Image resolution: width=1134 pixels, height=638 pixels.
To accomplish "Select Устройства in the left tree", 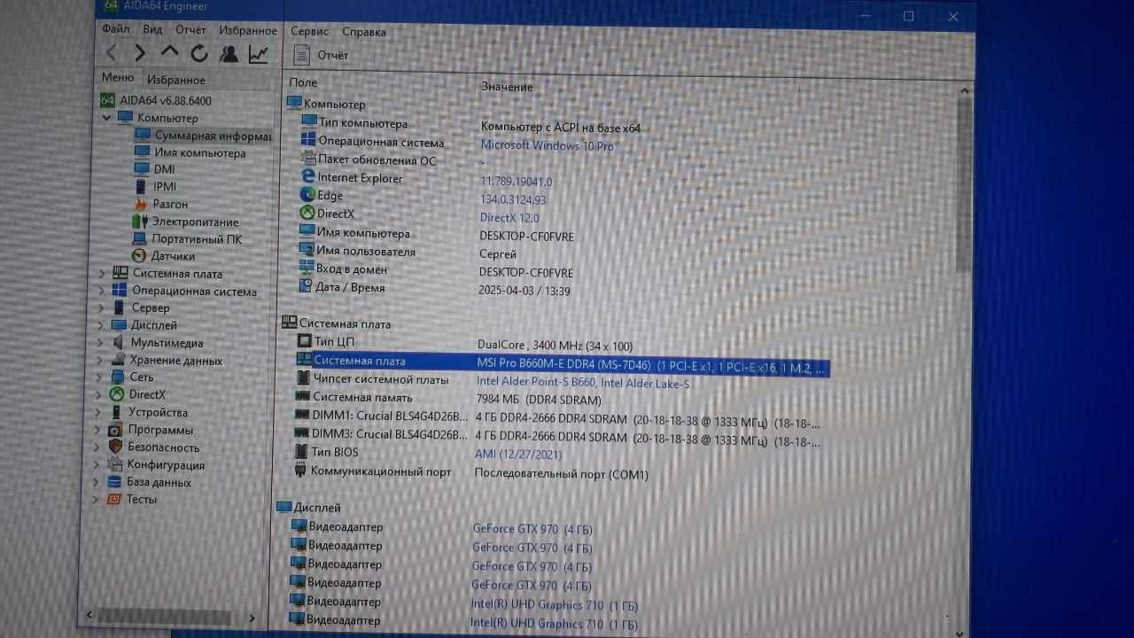I will 158,412.
